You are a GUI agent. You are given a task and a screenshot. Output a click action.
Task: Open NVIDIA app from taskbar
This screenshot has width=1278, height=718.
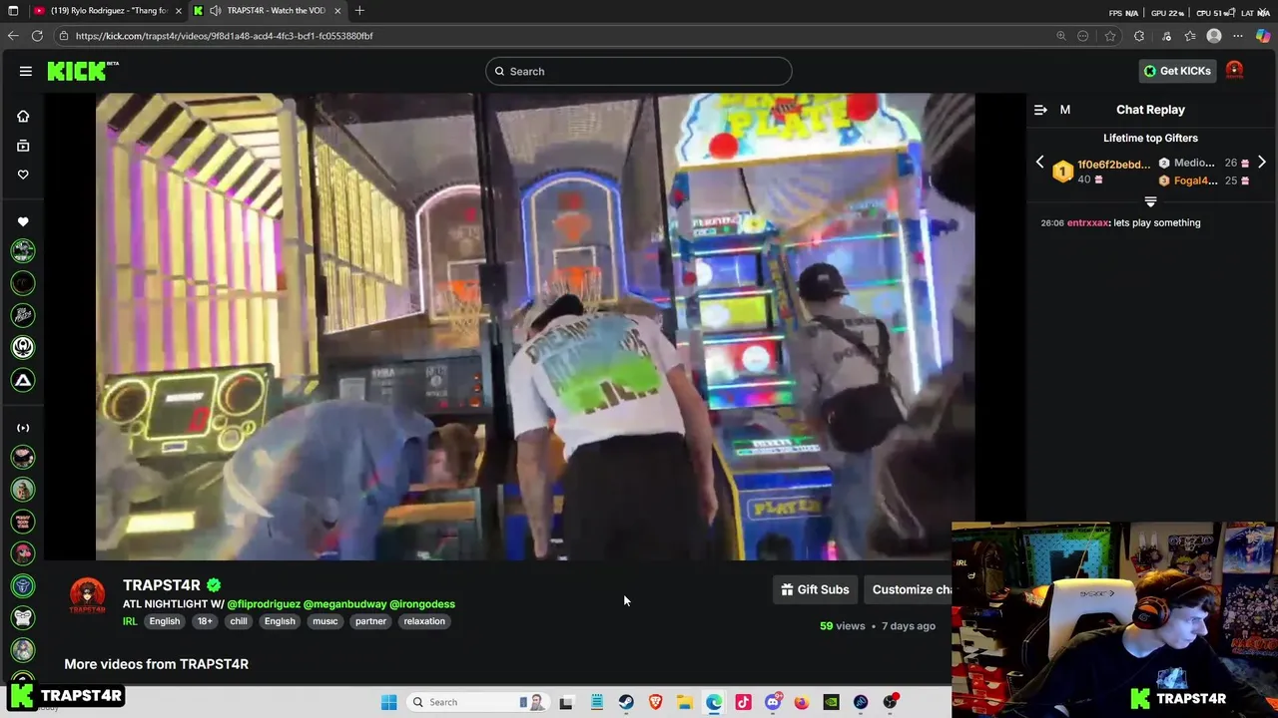click(x=831, y=702)
